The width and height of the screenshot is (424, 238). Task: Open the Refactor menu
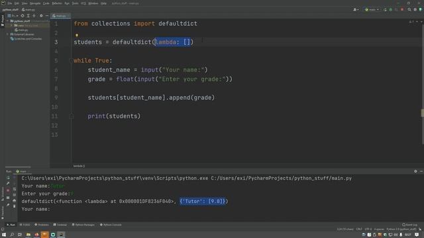[x=57, y=3]
